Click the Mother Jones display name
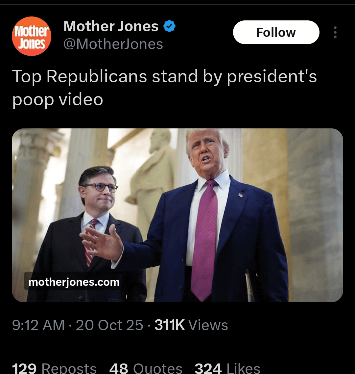355x374 pixels. pyautogui.click(x=111, y=26)
